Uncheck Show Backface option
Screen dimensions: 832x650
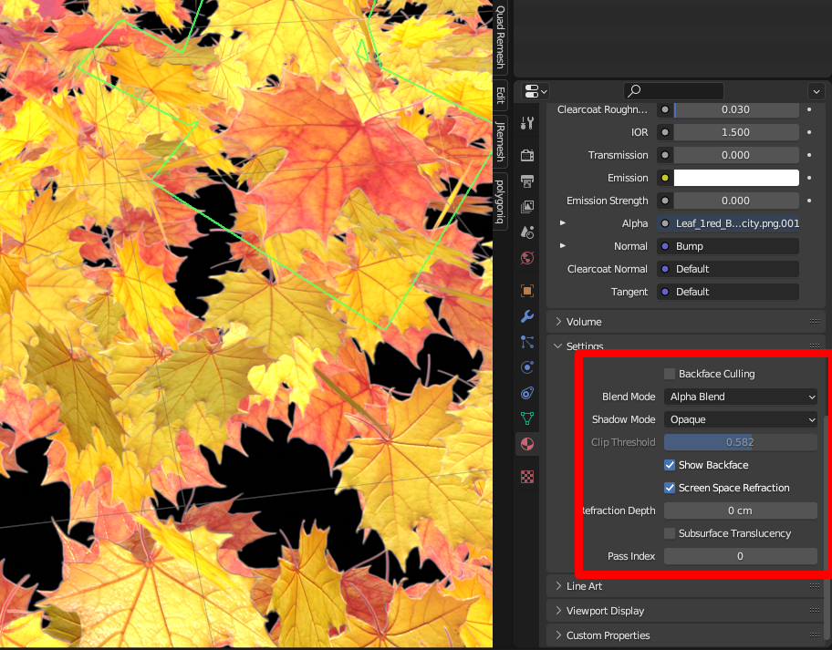(670, 465)
